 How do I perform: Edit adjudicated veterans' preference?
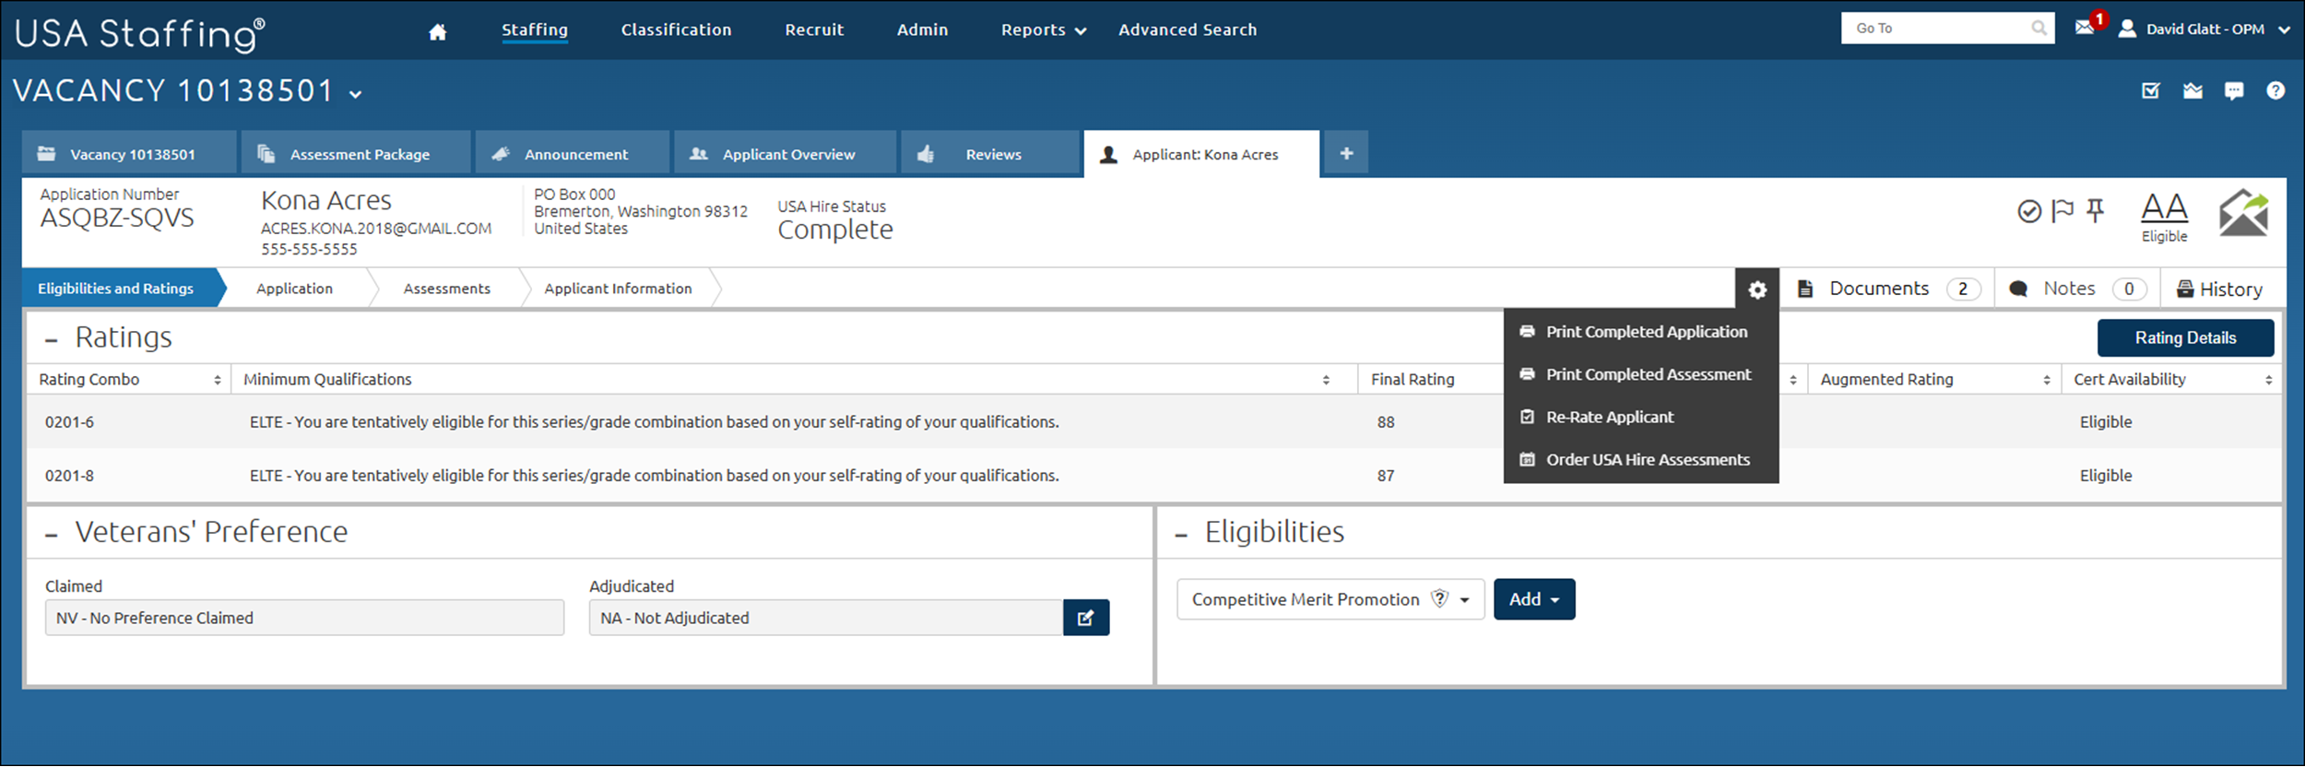click(1085, 618)
